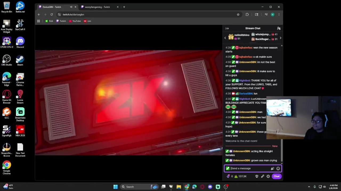
Task: Jump to New messages marker in chat
Action: 275,146
